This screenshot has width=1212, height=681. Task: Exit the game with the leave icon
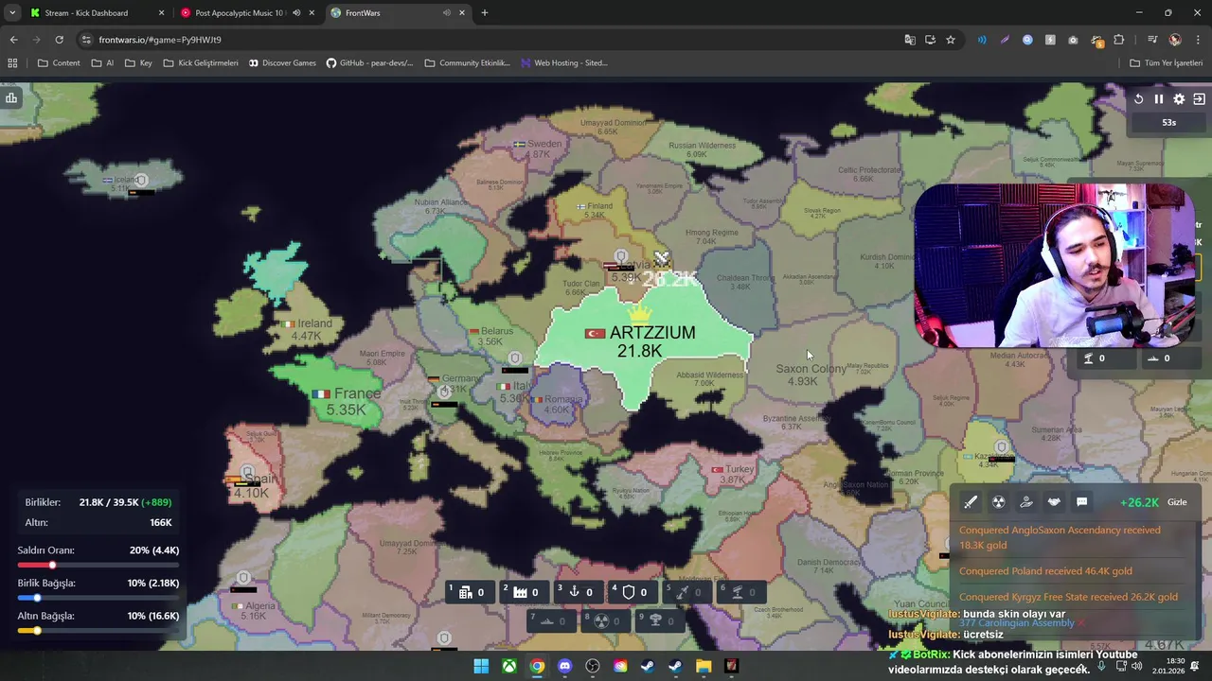coord(1199,99)
